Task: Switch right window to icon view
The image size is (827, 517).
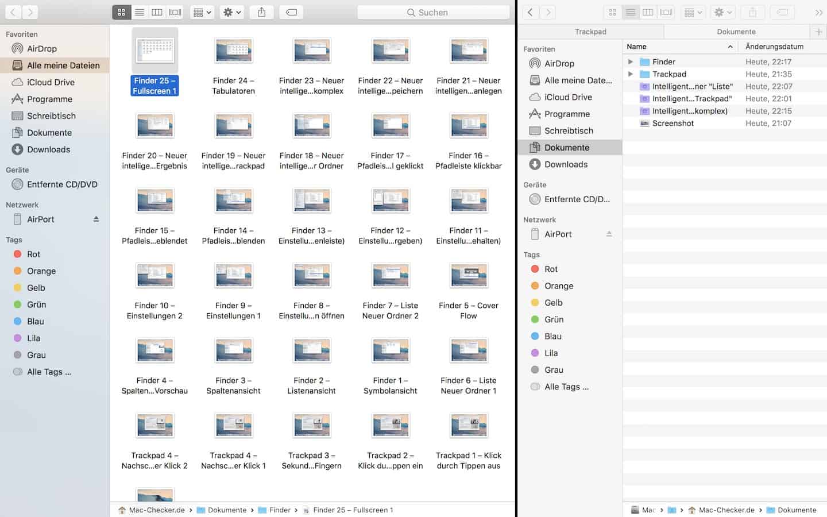Action: (612, 12)
